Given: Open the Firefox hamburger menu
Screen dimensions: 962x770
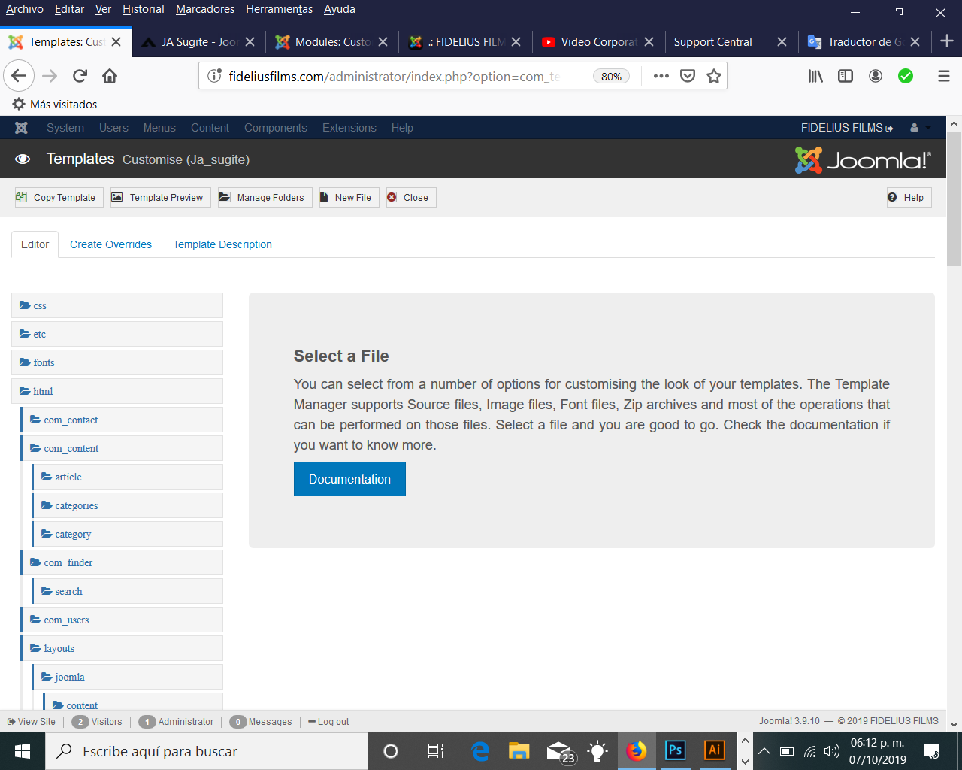Looking at the screenshot, I should (944, 76).
